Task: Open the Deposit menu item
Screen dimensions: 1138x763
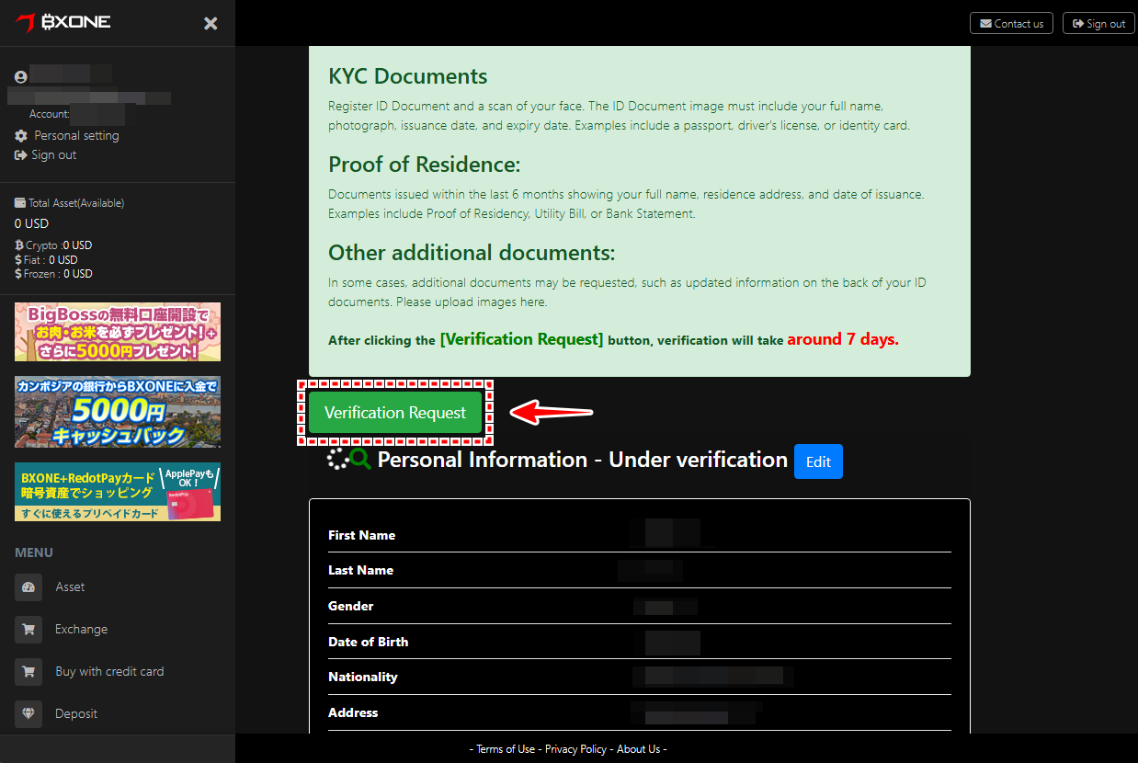Action: (76, 713)
